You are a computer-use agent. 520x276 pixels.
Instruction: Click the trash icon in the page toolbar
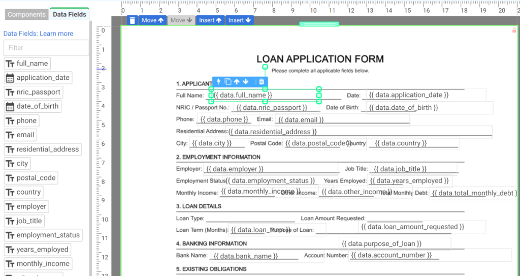(x=132, y=20)
